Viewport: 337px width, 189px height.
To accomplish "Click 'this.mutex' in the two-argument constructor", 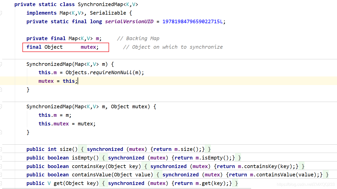I will coord(54,124).
